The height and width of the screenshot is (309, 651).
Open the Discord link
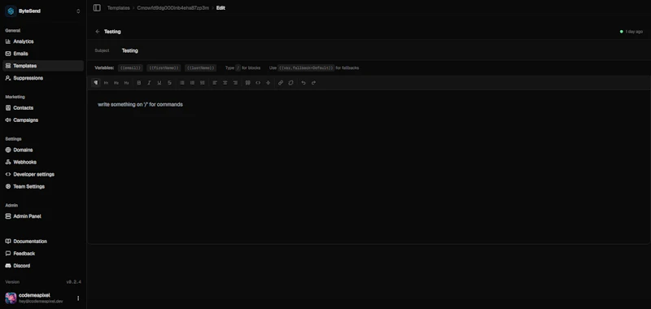(43, 265)
